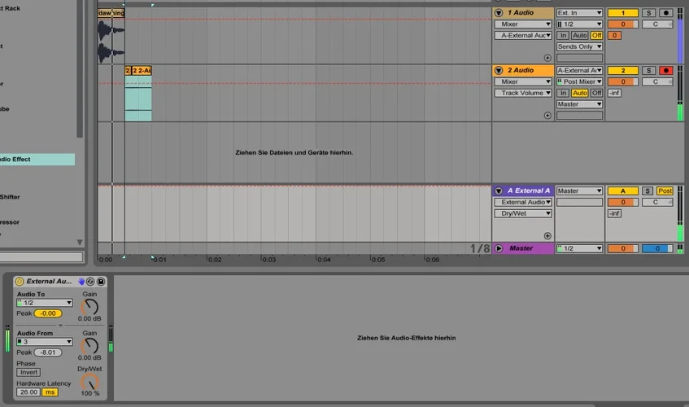Click 2 Audio monitor Auto button

579,93
